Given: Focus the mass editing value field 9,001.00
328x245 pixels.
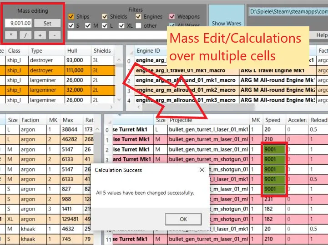Looking at the screenshot, I should (x=18, y=23).
